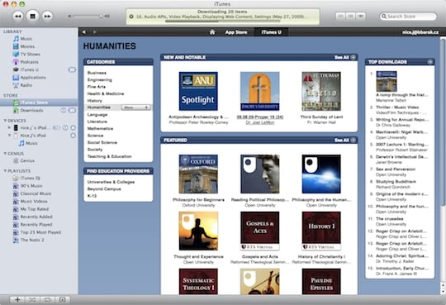Toggle shuffle in the bottom bar
Screen dimensions: 446x305
click(32, 299)
